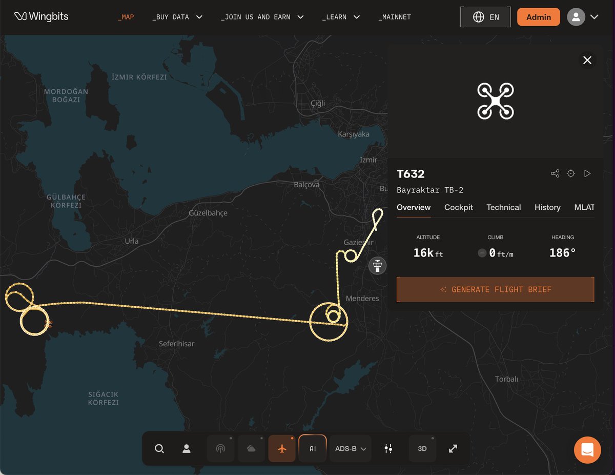Share the T632 flight

click(555, 174)
